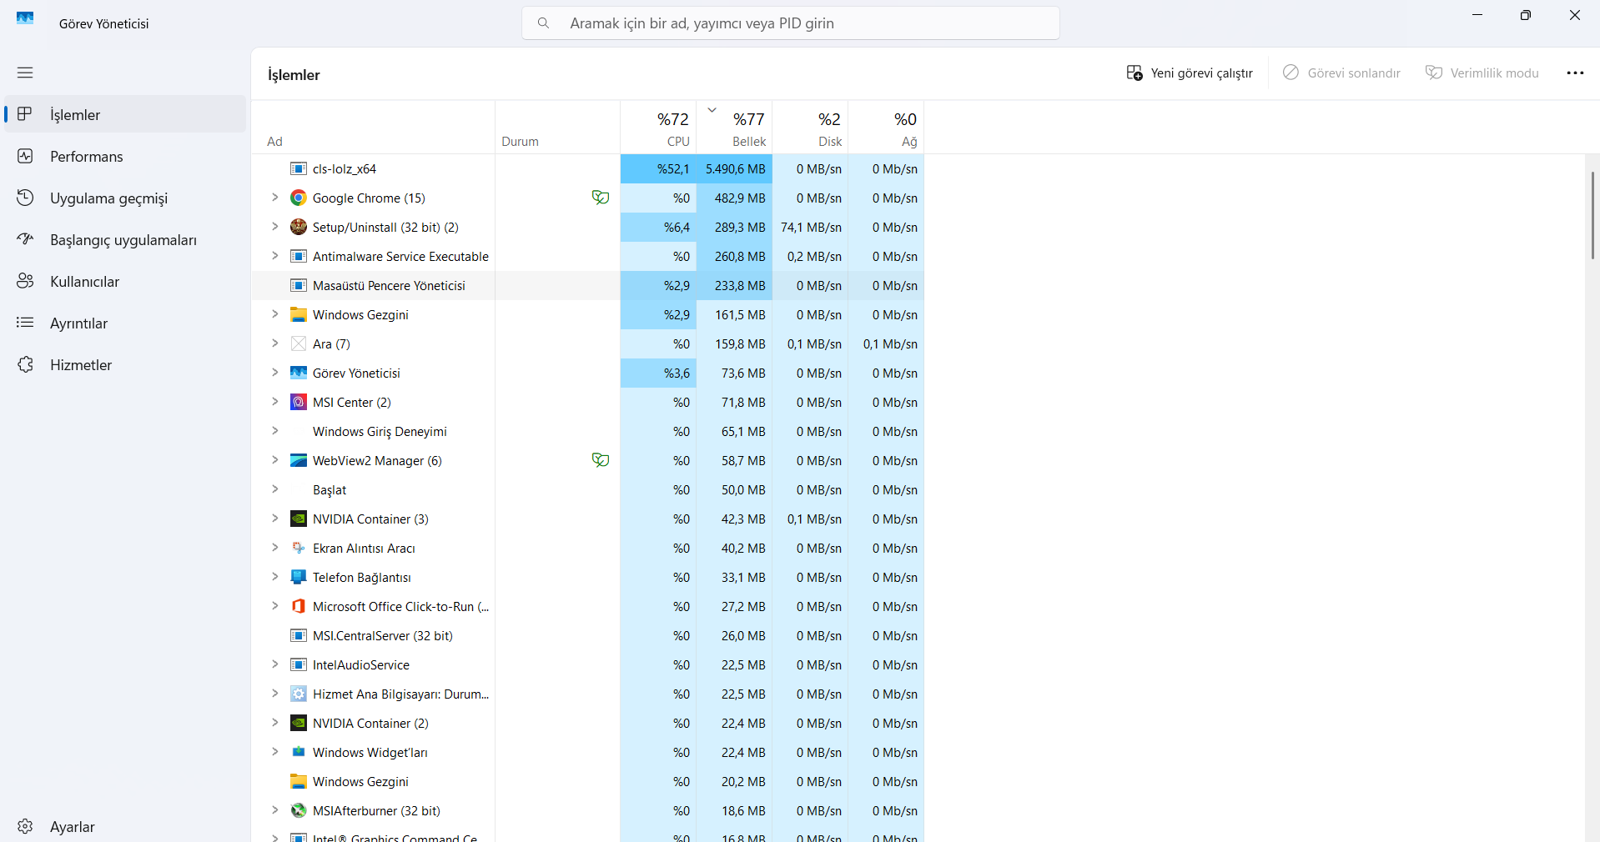Click the Görev Yöneticisi process row icon

(298, 373)
